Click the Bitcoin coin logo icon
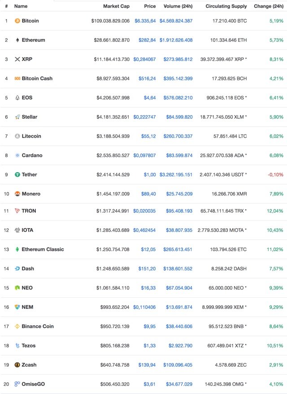The width and height of the screenshot is (287, 394). click(x=17, y=21)
